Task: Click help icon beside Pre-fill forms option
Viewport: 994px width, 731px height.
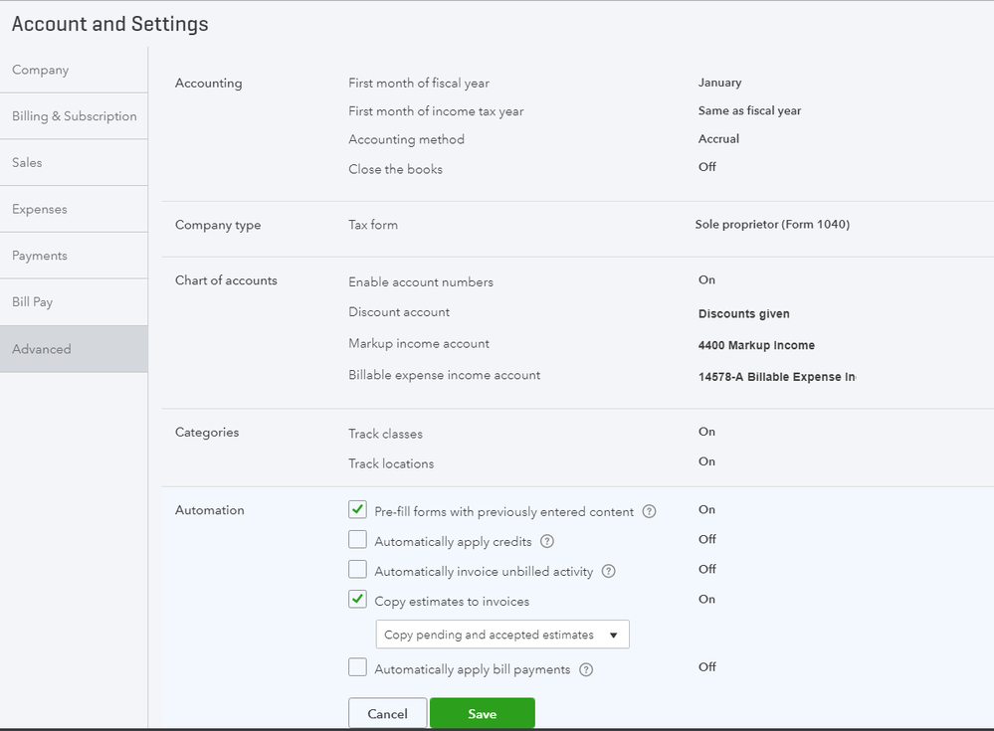Action: tap(649, 512)
